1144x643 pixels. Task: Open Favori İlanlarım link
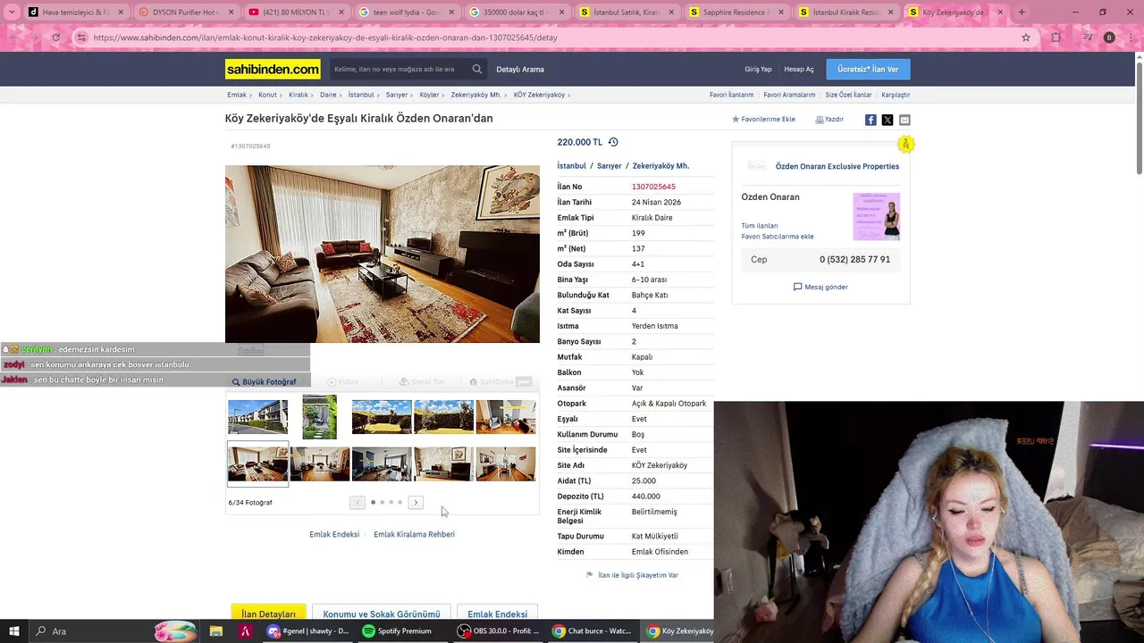731,95
